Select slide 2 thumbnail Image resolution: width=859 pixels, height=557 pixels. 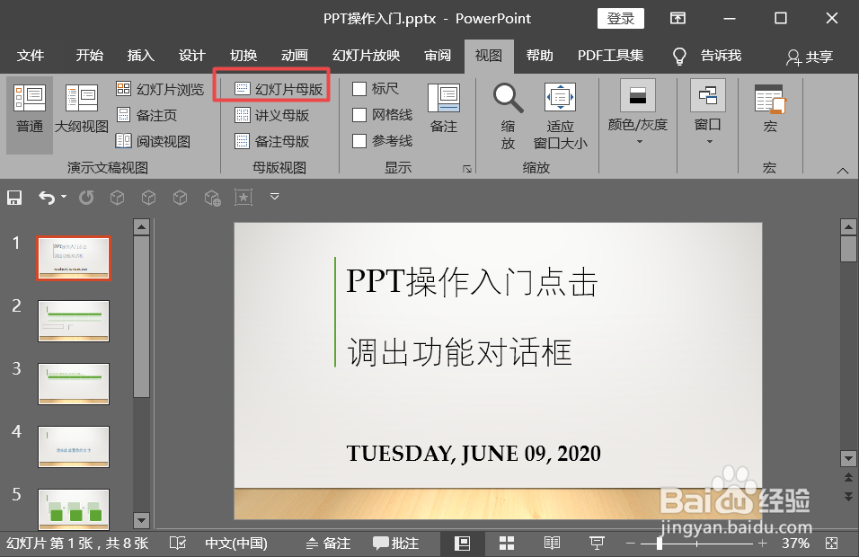[x=74, y=321]
